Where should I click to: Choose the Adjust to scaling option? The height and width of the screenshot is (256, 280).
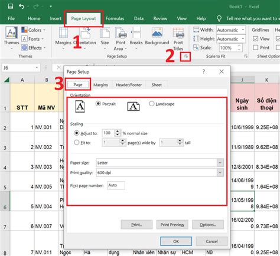(86, 133)
